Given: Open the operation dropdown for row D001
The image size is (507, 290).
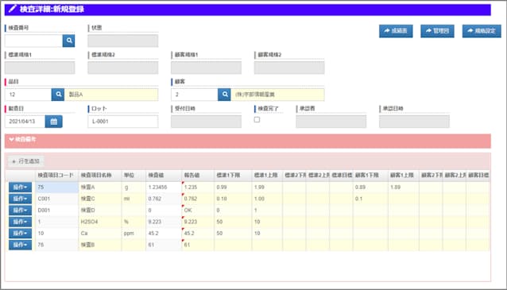Looking at the screenshot, I should [x=20, y=210].
